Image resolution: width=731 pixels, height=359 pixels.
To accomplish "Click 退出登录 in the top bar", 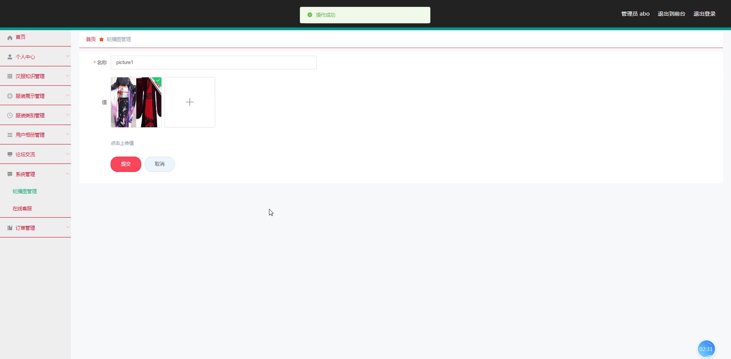I will (x=704, y=14).
